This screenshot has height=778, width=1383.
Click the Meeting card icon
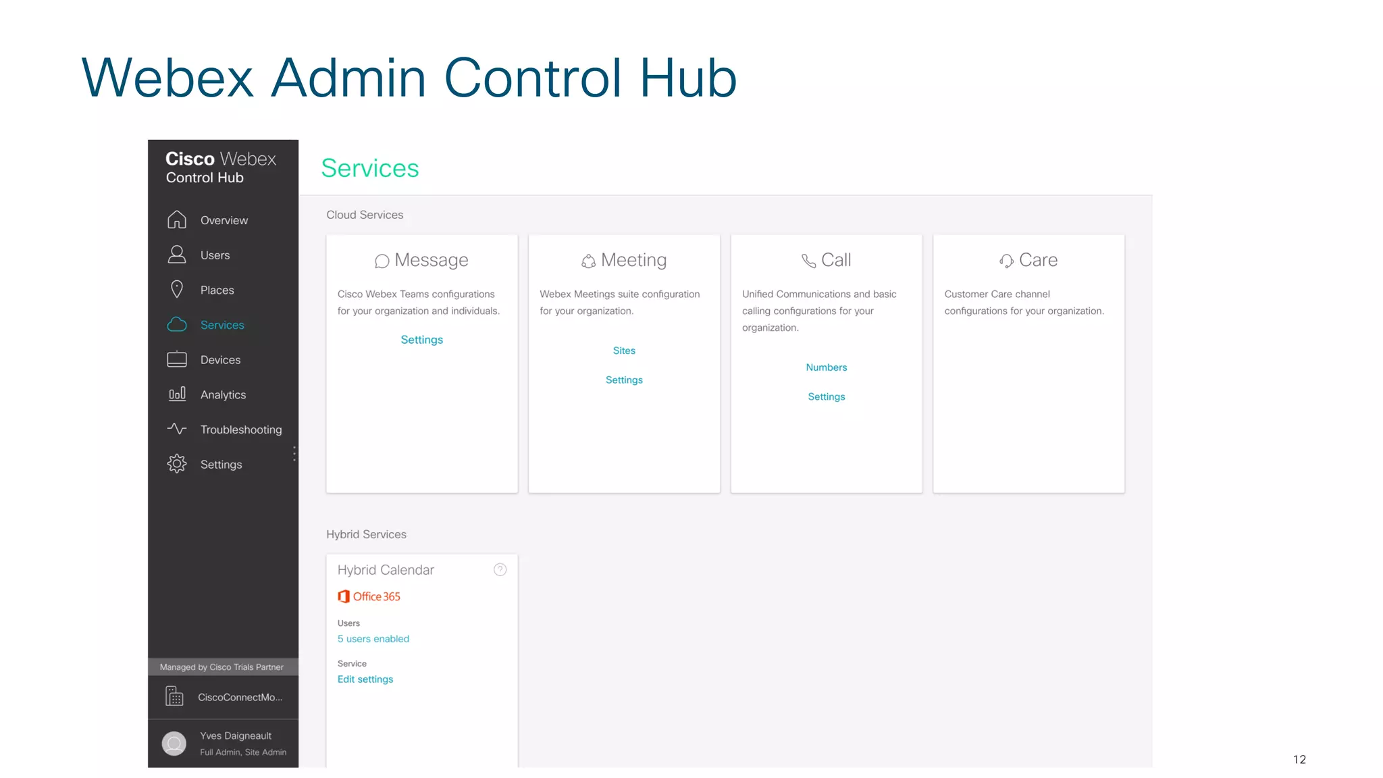589,261
